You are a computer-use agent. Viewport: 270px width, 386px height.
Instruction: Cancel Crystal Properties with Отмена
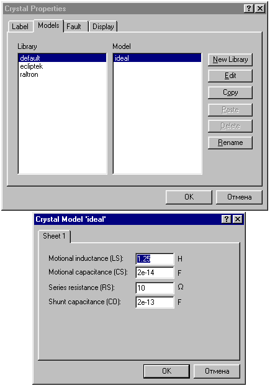point(239,197)
